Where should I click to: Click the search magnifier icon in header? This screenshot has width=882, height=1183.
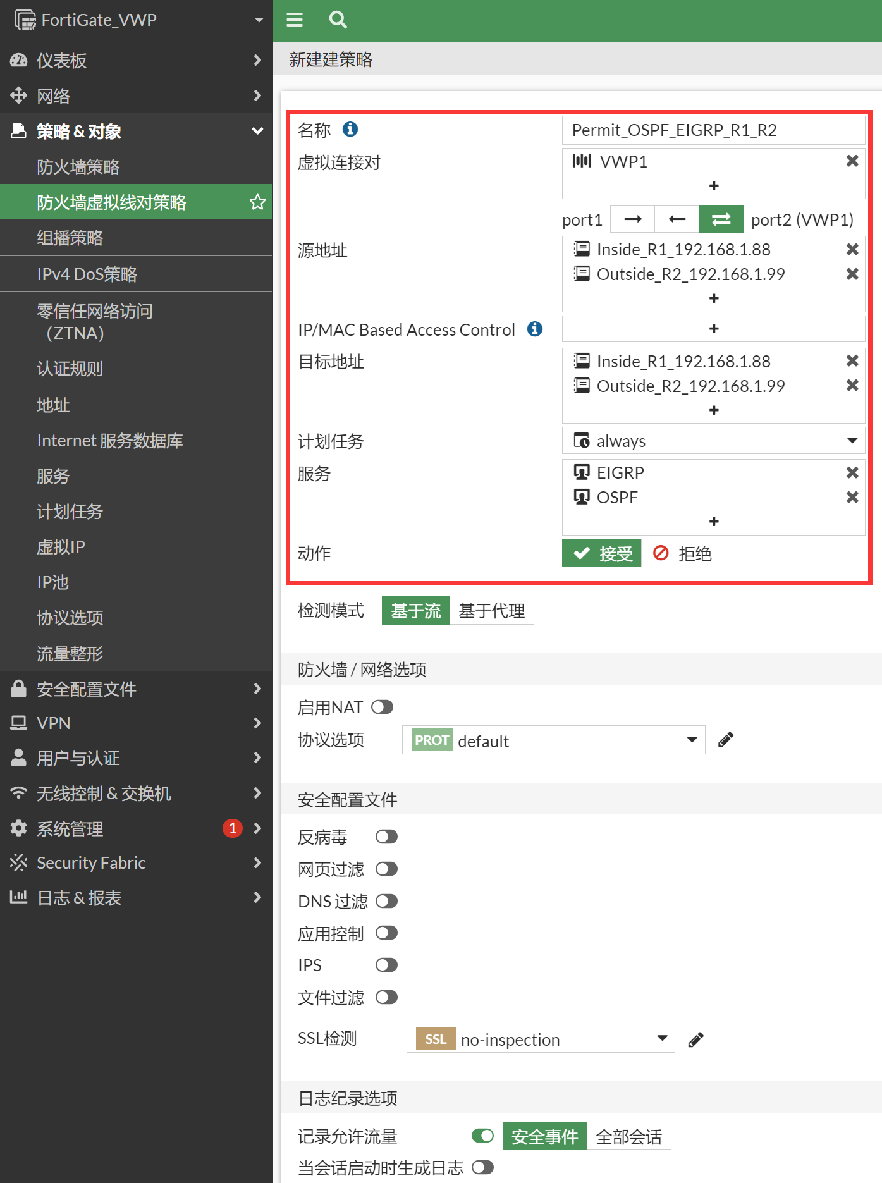click(338, 20)
